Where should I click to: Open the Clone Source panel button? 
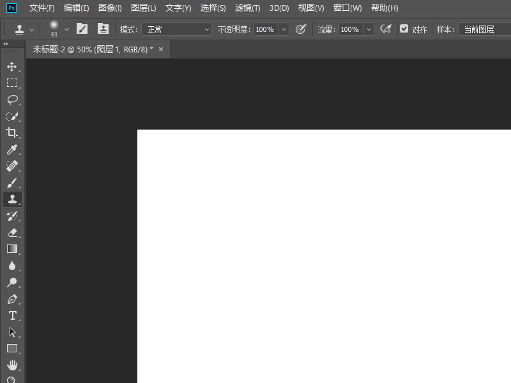(103, 29)
